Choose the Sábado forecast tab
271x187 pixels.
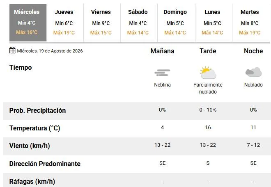139,23
